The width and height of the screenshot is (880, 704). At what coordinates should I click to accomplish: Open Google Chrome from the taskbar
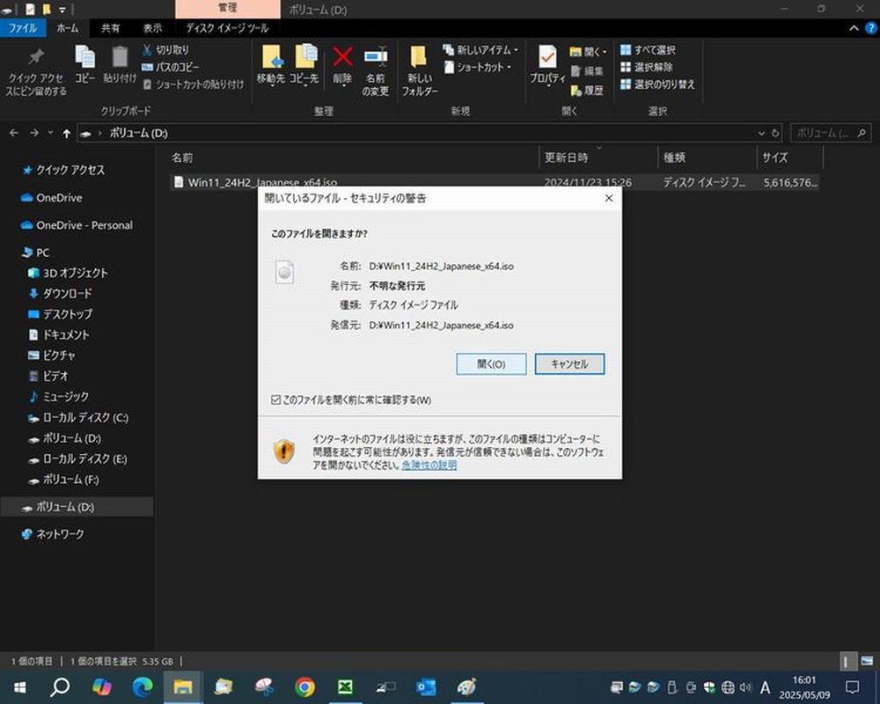304,687
